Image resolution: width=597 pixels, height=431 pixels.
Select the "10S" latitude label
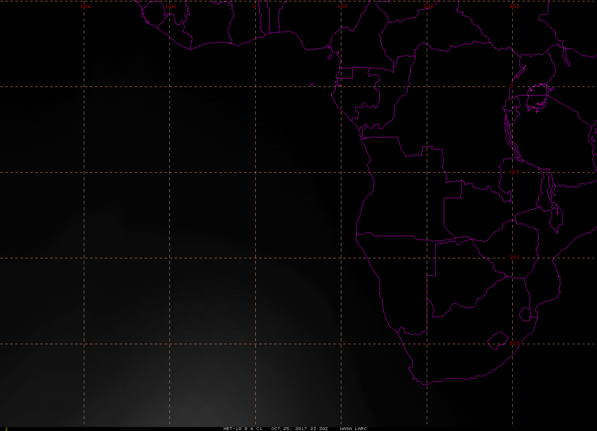pyautogui.click(x=514, y=172)
